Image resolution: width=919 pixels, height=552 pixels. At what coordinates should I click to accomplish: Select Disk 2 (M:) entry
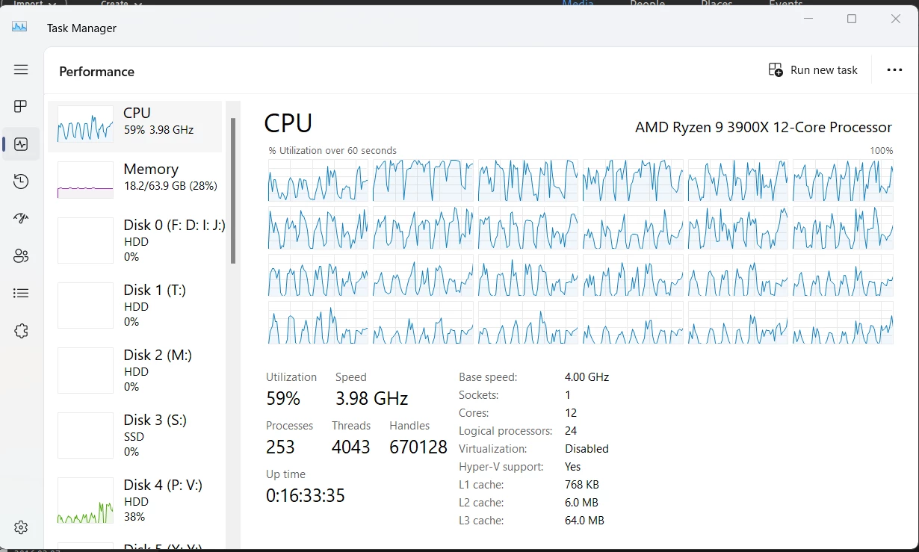[x=134, y=370]
